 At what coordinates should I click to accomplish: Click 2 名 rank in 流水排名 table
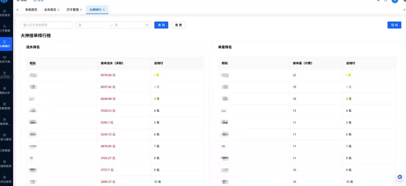157,87
